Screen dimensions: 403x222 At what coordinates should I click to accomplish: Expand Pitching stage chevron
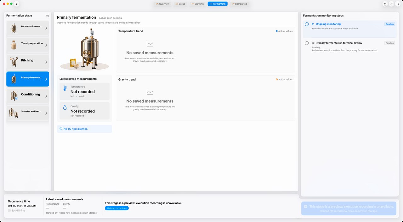click(46, 62)
